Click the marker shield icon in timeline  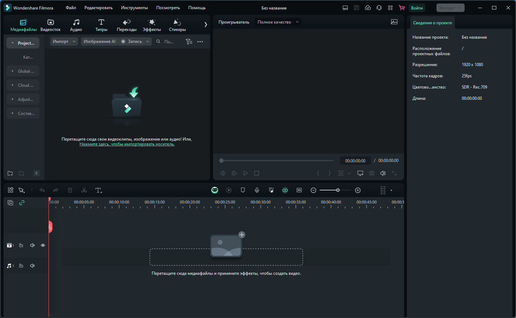pyautogui.click(x=243, y=190)
